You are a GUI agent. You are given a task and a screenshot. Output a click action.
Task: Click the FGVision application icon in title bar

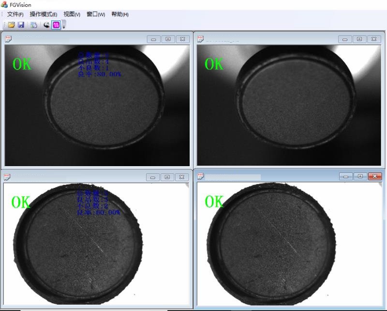[x=4, y=4]
